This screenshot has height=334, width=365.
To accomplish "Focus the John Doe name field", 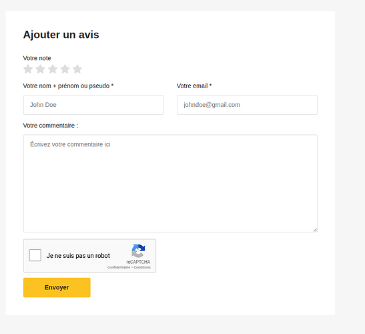I will pyautogui.click(x=93, y=105).
